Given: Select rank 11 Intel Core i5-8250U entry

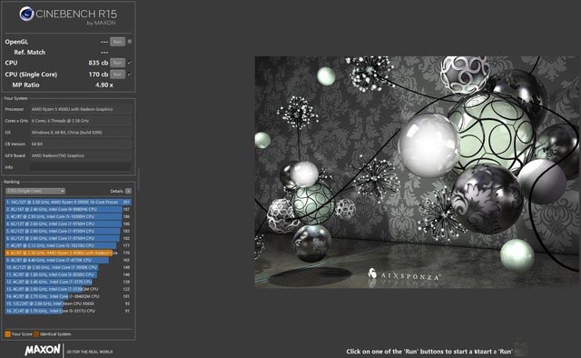Looking at the screenshot, I should click(68, 274).
